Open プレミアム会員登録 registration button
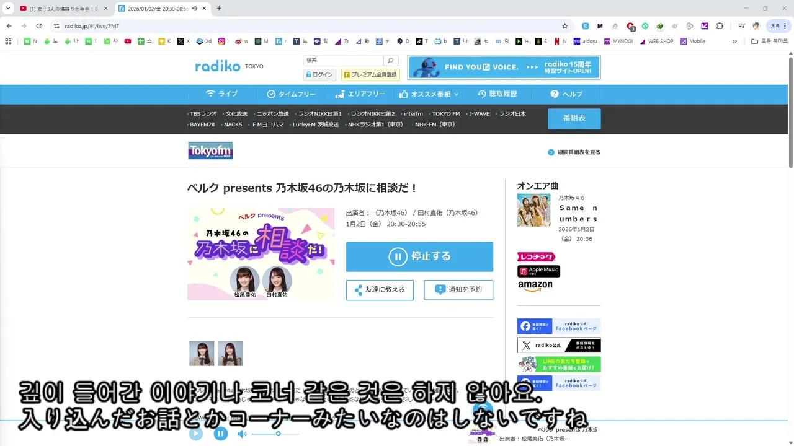Image resolution: width=794 pixels, height=446 pixels. point(370,74)
